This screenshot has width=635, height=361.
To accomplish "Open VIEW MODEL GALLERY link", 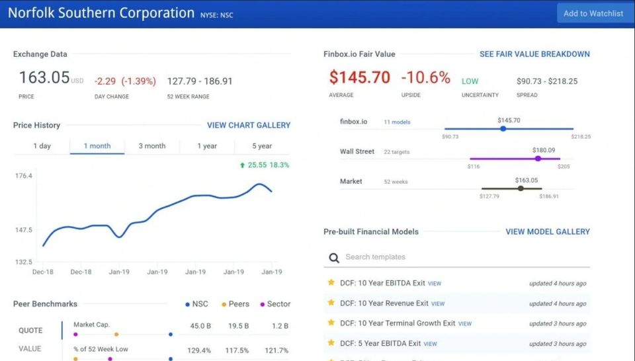I will click(x=548, y=232).
